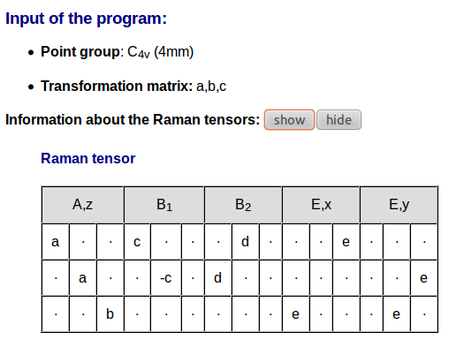
Task: Click the bottom-row 'e' cell in E,x tensor
Action: (x=295, y=314)
